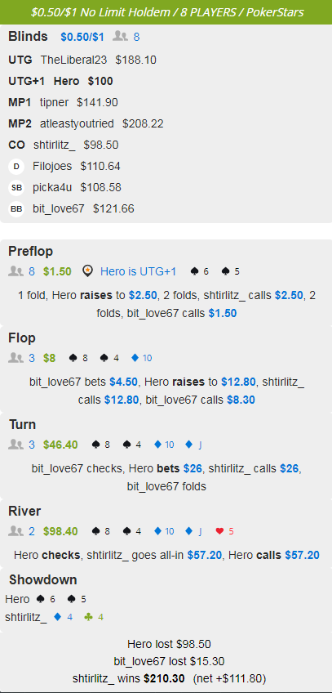The width and height of the screenshot is (332, 693).
Task: Click player name TheLiberal23
Action: (x=73, y=60)
